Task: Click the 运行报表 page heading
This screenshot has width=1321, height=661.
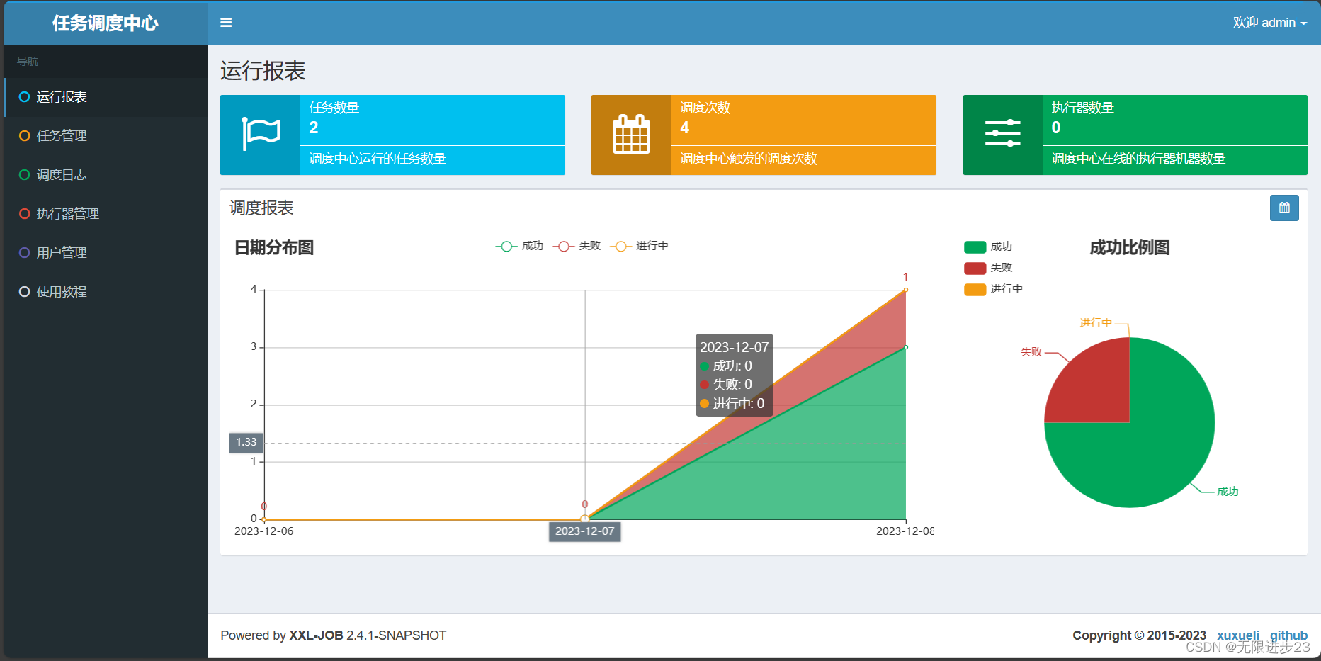Action: pyautogui.click(x=263, y=71)
